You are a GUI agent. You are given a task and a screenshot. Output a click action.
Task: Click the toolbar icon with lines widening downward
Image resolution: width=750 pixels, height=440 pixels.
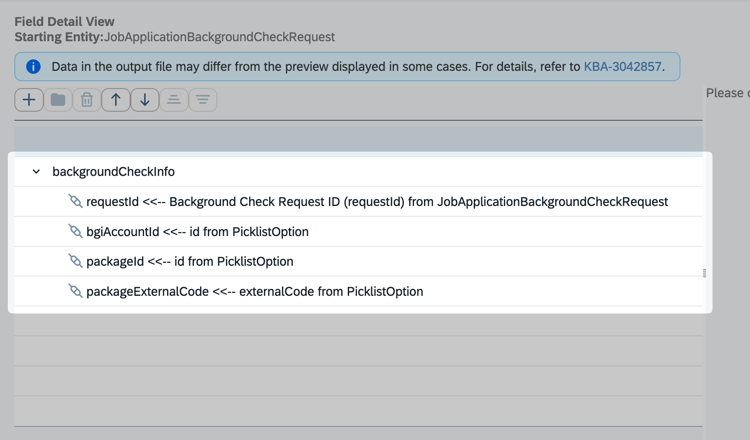174,100
